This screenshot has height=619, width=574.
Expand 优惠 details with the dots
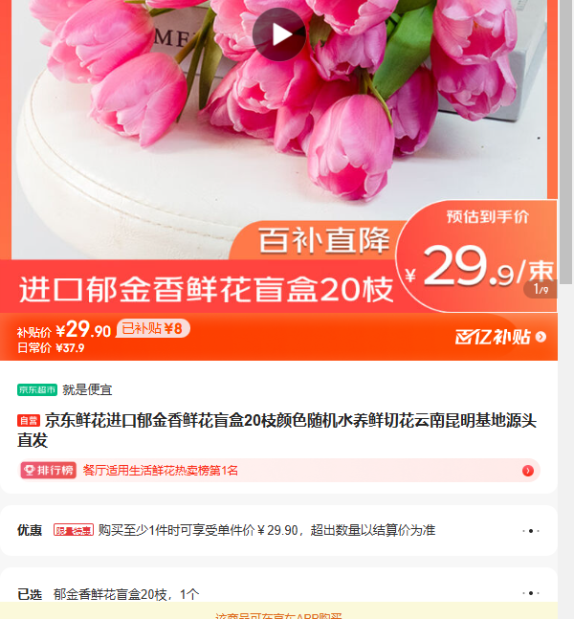531,531
